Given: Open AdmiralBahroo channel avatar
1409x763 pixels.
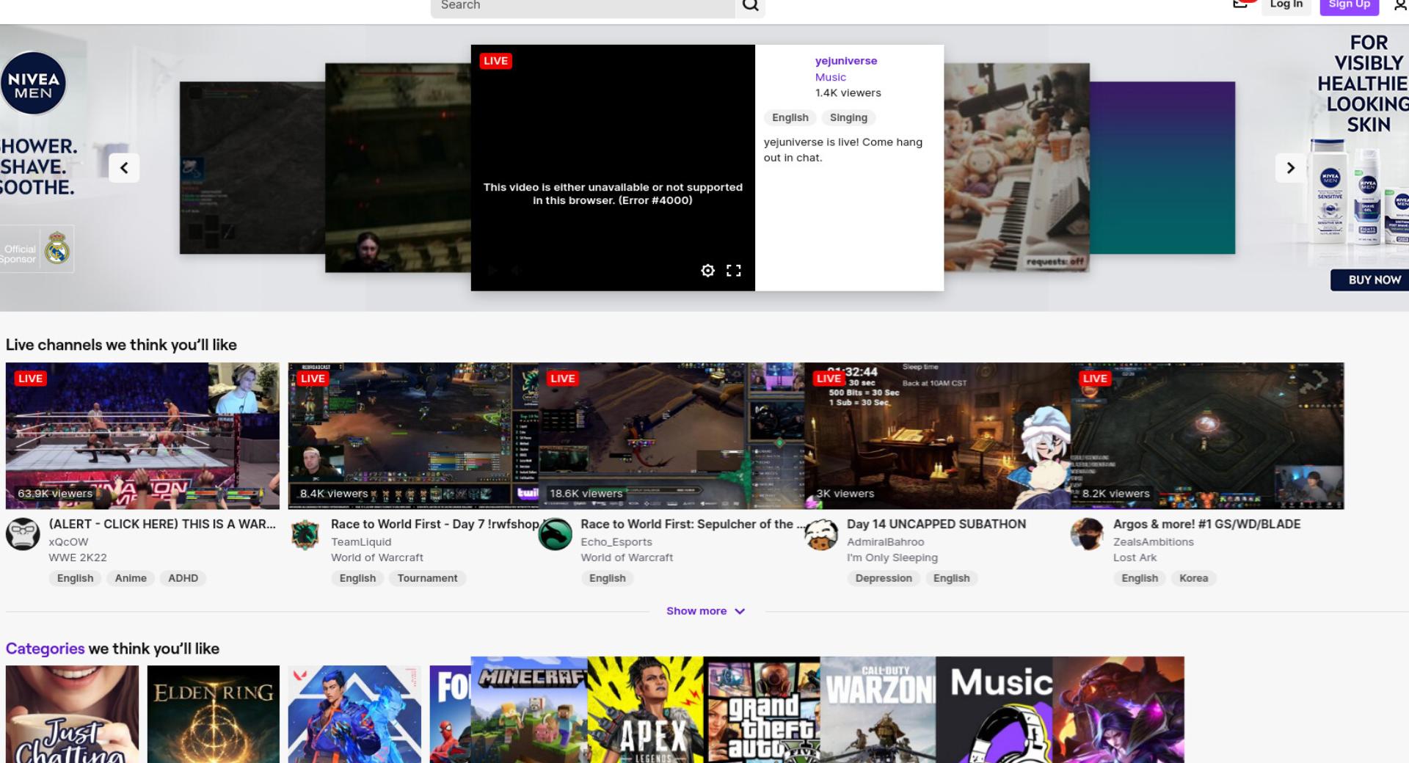Looking at the screenshot, I should pos(821,534).
